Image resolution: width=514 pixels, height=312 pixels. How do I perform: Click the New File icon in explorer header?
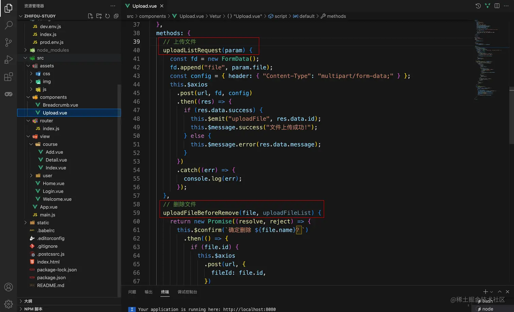90,16
